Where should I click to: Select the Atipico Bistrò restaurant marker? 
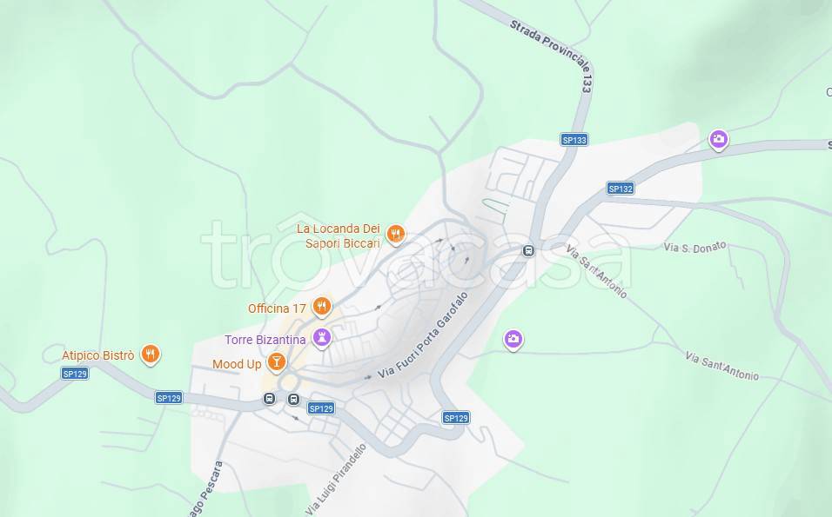[x=151, y=354]
